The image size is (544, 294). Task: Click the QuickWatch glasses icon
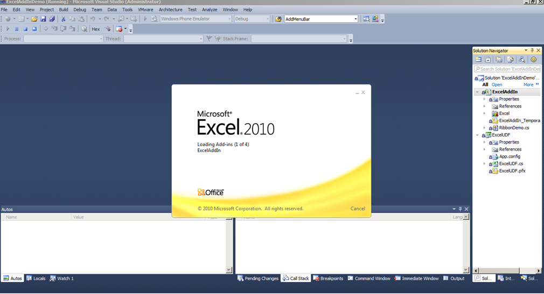[x=84, y=29]
